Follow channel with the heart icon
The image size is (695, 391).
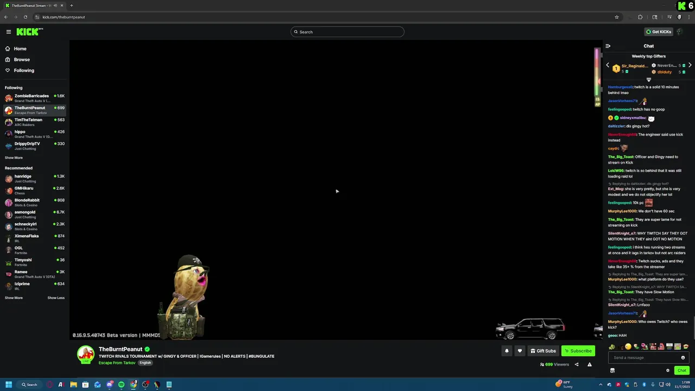[520, 351]
